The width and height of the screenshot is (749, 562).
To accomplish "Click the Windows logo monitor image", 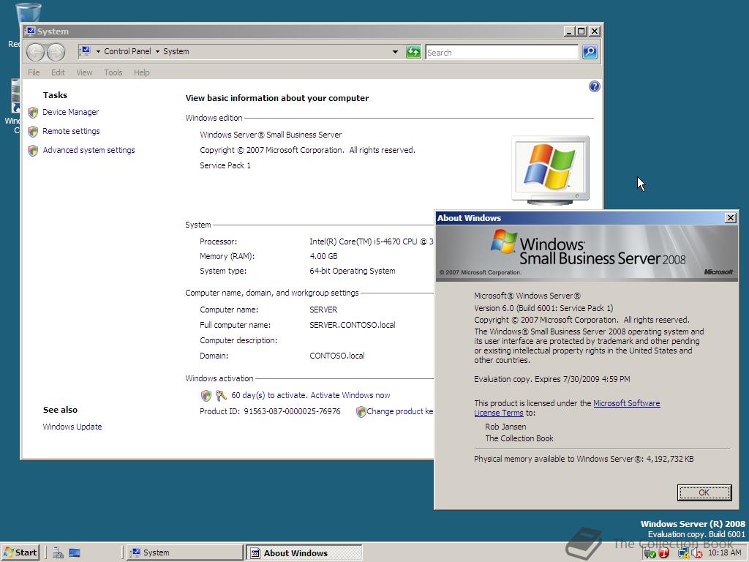I will (x=550, y=170).
